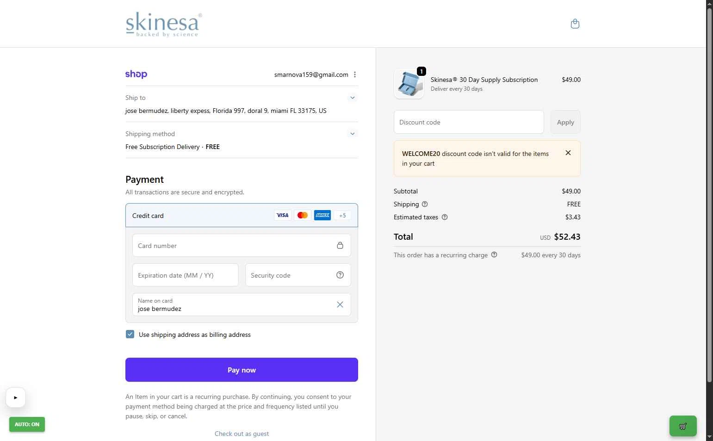Viewport: 713px width, 441px height.
Task: Click the Visa card icon
Action: pyautogui.click(x=283, y=215)
